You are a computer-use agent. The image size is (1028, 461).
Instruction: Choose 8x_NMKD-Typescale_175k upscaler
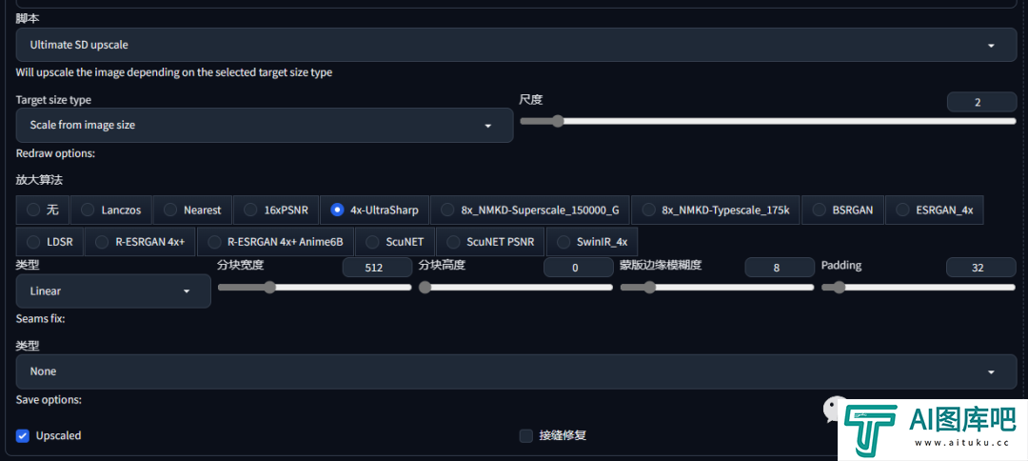tap(715, 210)
